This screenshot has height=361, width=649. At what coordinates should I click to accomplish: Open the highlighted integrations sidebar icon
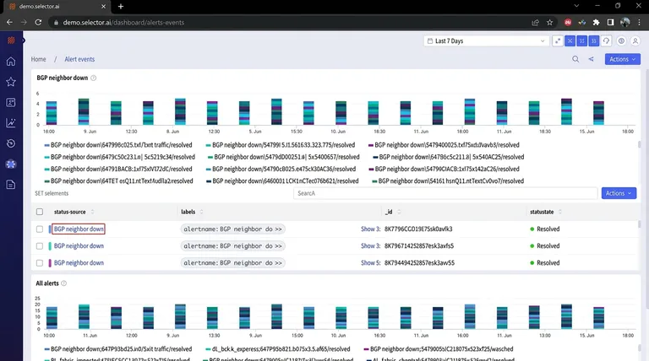point(11,164)
